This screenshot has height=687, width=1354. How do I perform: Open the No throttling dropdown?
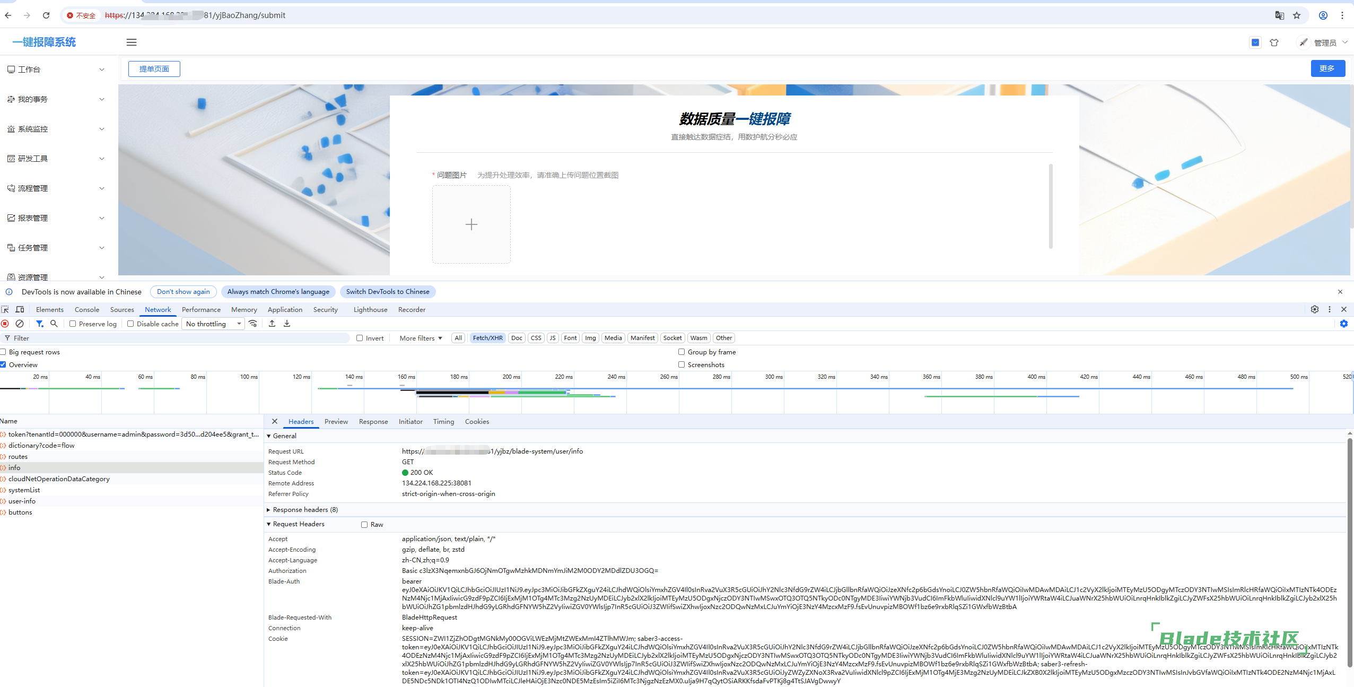click(x=213, y=324)
